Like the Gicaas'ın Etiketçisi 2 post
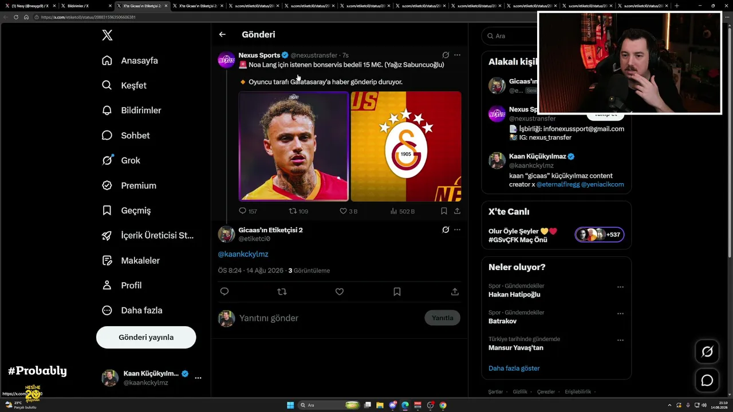Viewport: 733px width, 412px height. [340, 292]
